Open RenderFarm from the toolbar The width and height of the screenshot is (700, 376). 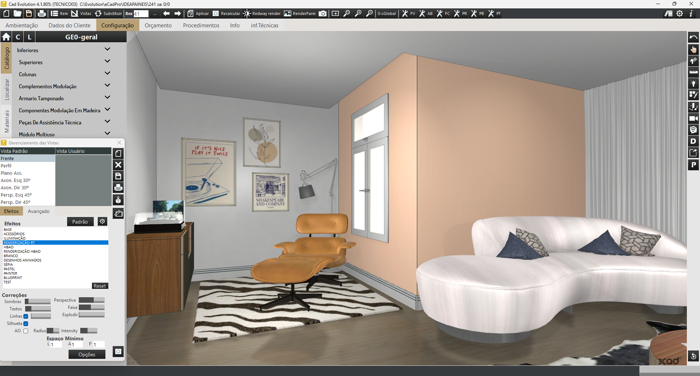300,13
